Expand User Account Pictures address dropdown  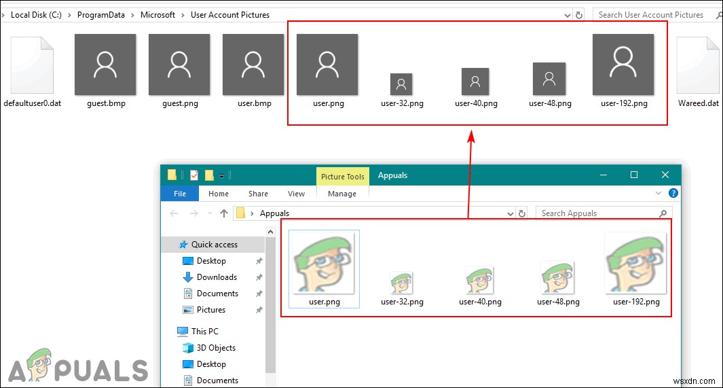568,15
